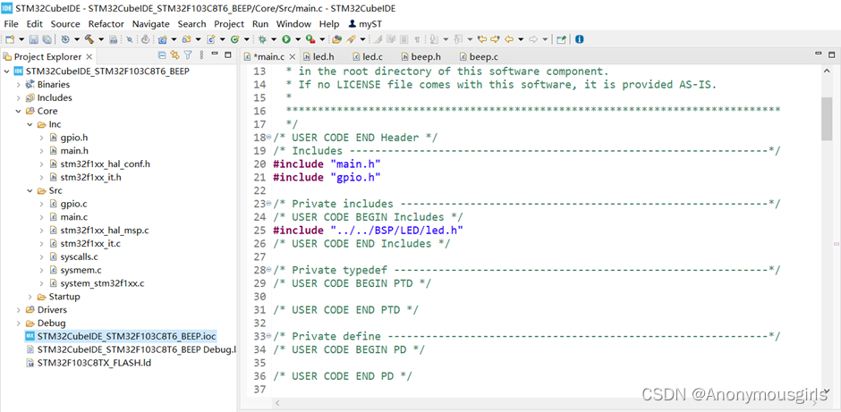Open the Refactor menu
This screenshot has width=841, height=412.
click(106, 23)
